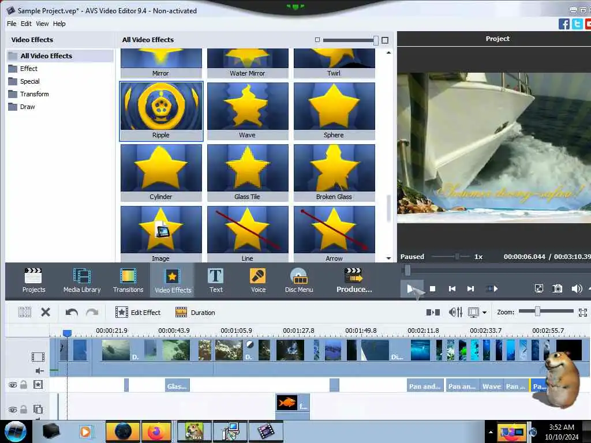Screen dimensions: 591x443
Task: Select the Glas... effect block on timeline
Action: [x=177, y=385]
